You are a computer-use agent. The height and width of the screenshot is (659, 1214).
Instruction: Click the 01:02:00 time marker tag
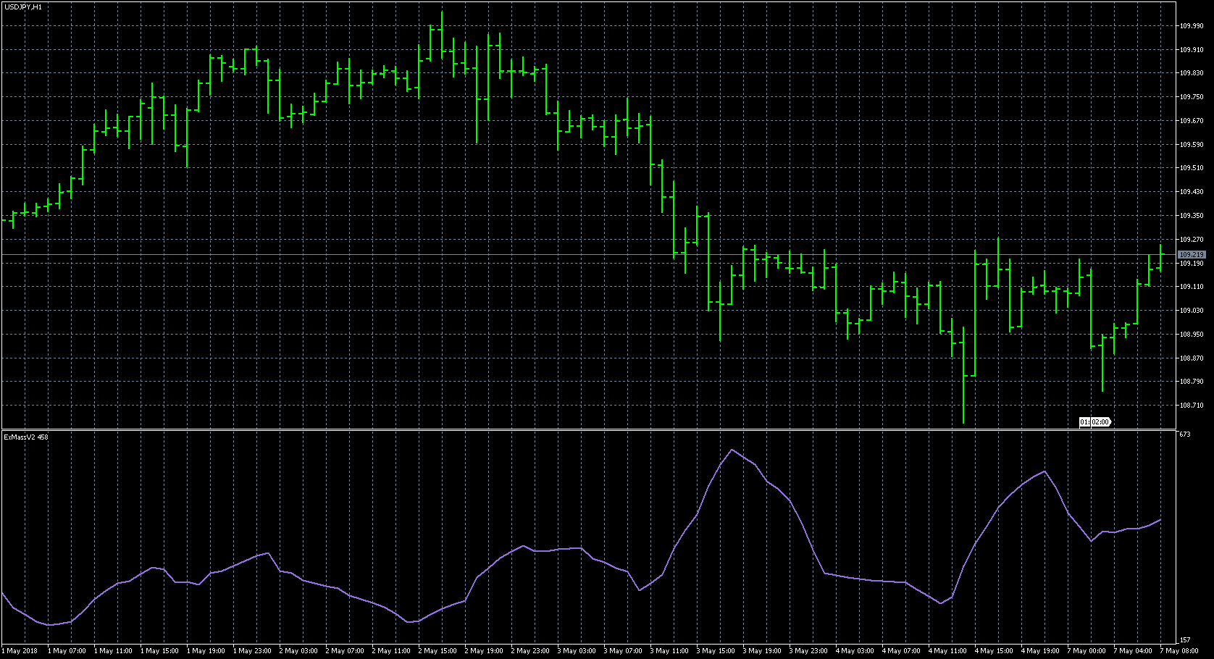coord(1094,422)
